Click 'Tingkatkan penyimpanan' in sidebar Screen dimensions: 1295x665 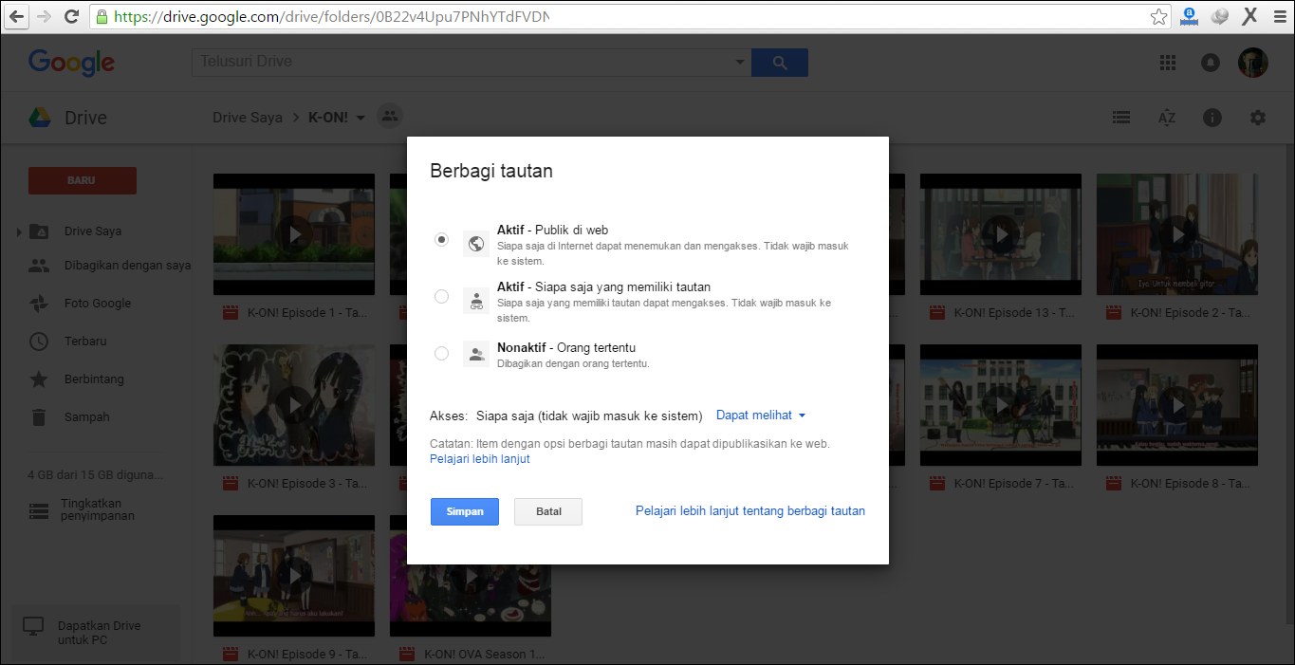coord(98,509)
